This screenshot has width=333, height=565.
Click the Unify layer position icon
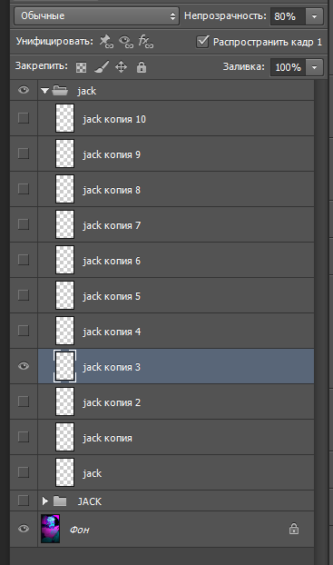tap(106, 42)
